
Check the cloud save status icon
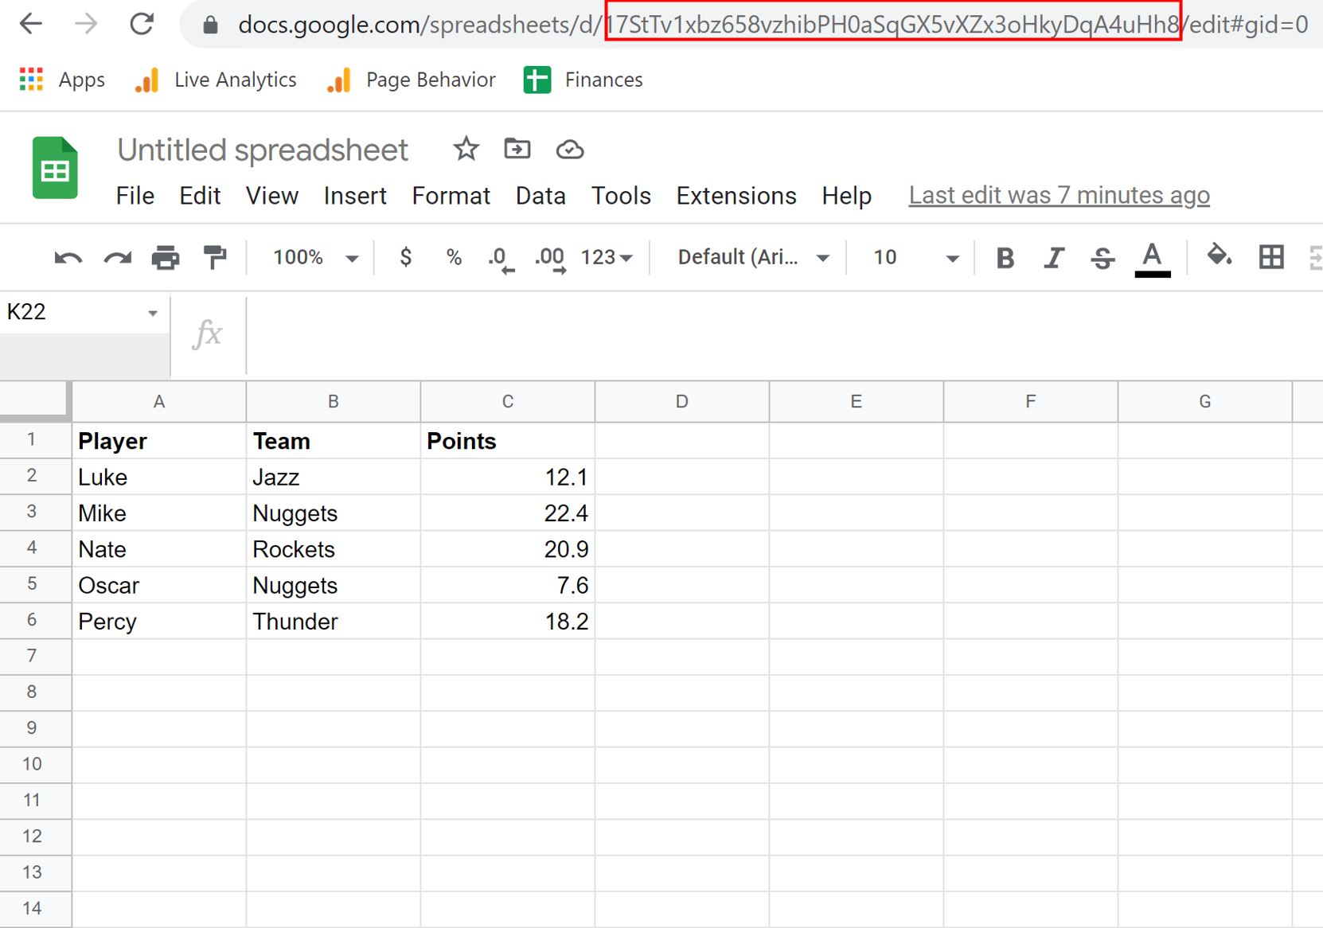570,150
